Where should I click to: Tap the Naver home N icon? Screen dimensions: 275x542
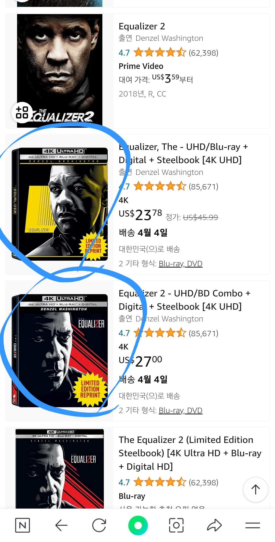22,525
